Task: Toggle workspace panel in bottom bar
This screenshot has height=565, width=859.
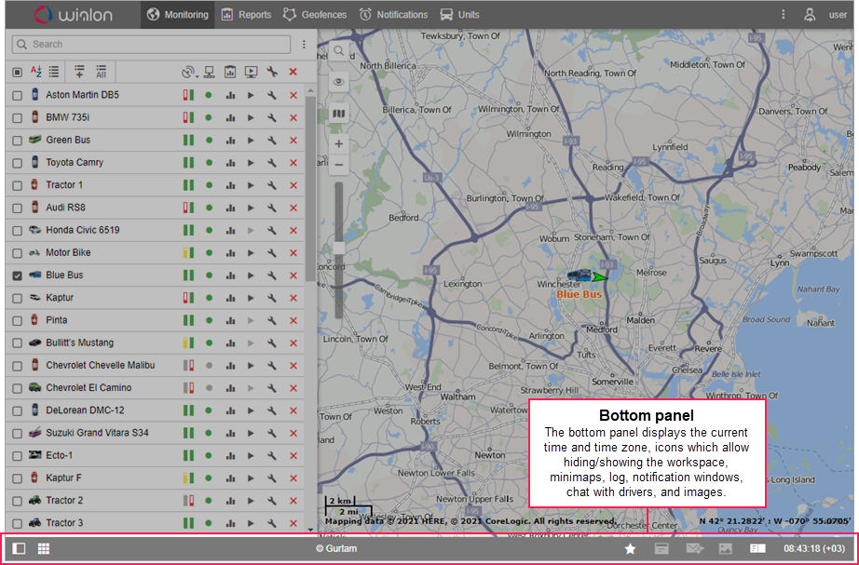Action: tap(19, 549)
